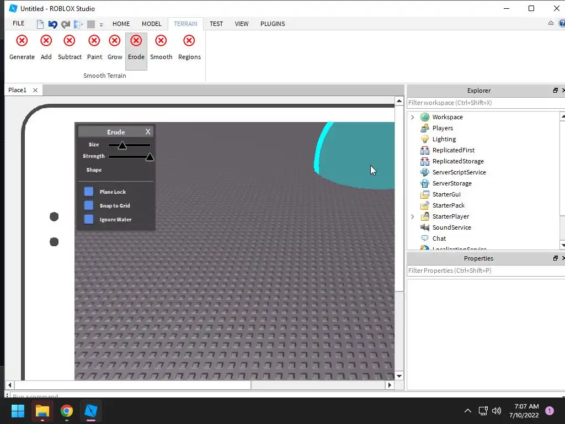Switch to the PLUGINS ribbon tab
This screenshot has width=565, height=424.
pyautogui.click(x=273, y=24)
